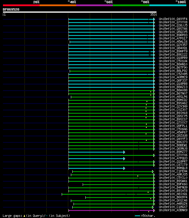
Task: Open hit UniRef100_B9RPD3
Action: (x=173, y=35)
